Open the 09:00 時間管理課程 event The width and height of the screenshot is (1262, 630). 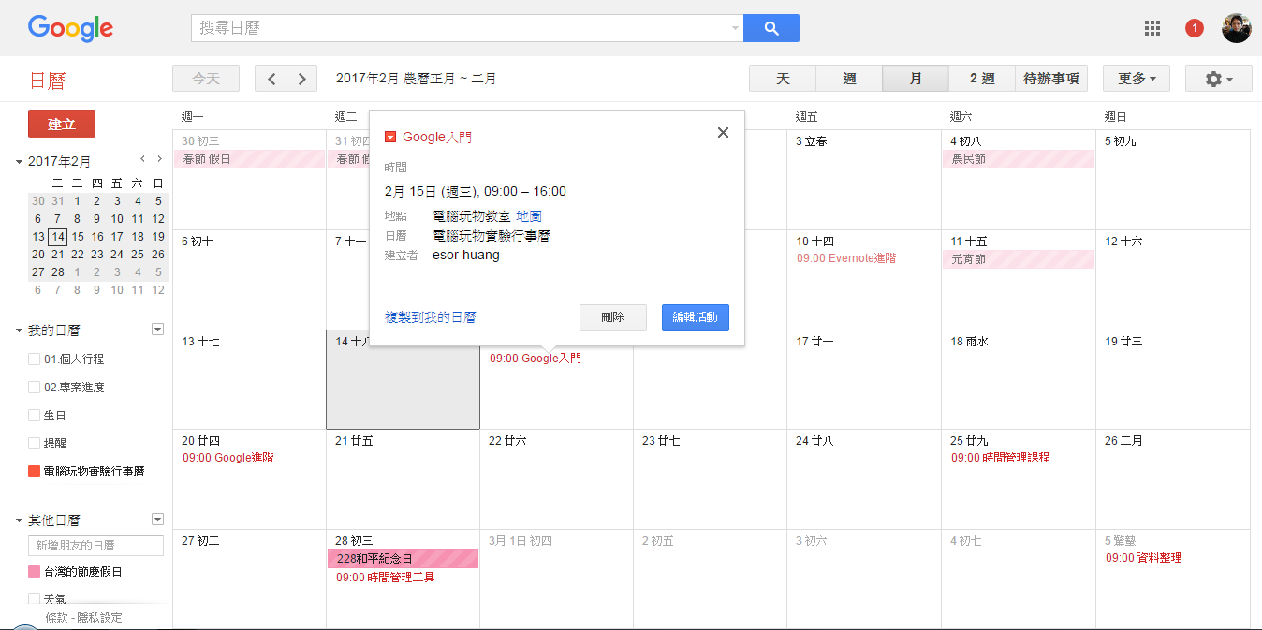coord(1000,458)
